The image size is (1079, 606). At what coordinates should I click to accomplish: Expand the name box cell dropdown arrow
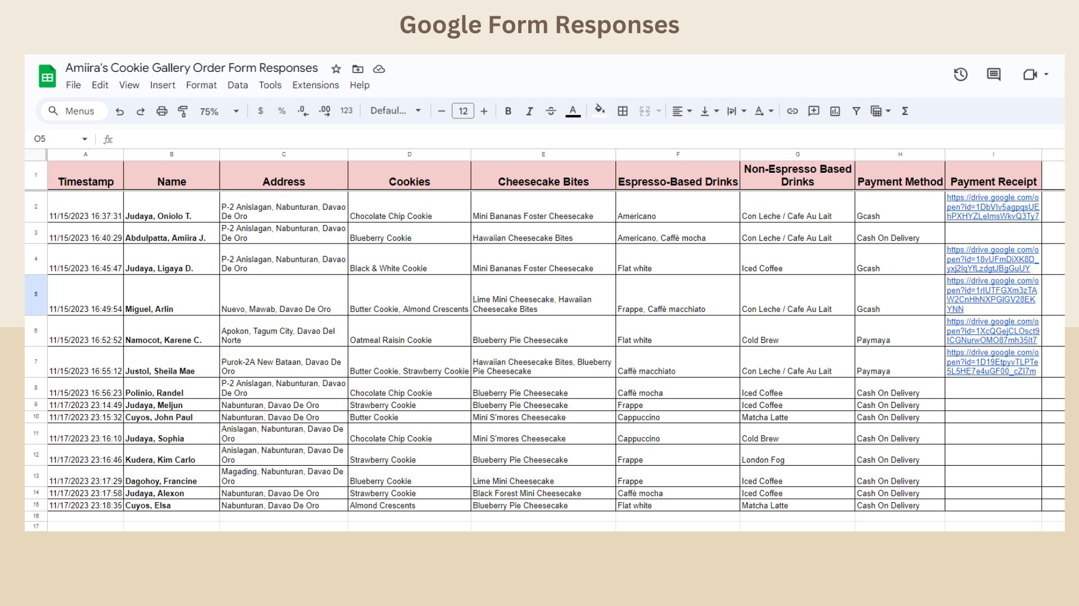coord(85,139)
